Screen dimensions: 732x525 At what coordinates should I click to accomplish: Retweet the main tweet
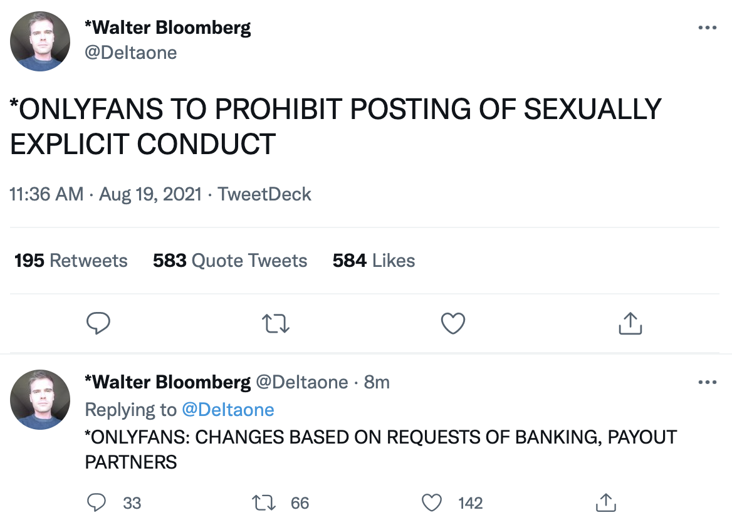point(275,323)
